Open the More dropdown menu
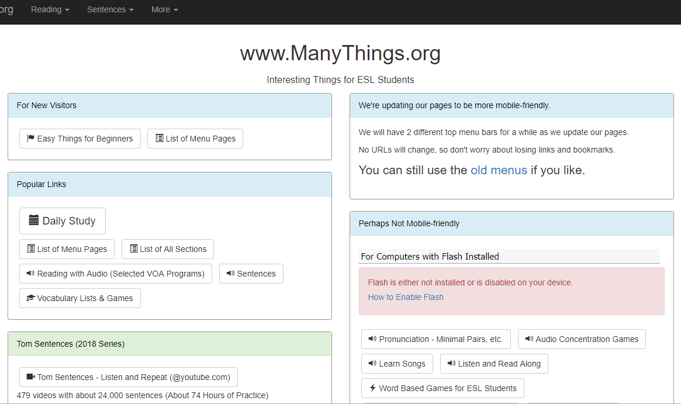This screenshot has height=404, width=681. pyautogui.click(x=165, y=9)
